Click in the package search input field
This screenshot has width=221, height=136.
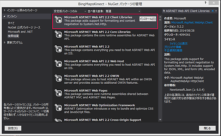click(187, 11)
